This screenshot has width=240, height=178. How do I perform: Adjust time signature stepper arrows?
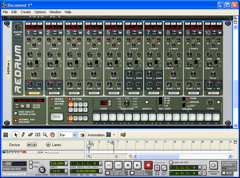click(x=66, y=171)
